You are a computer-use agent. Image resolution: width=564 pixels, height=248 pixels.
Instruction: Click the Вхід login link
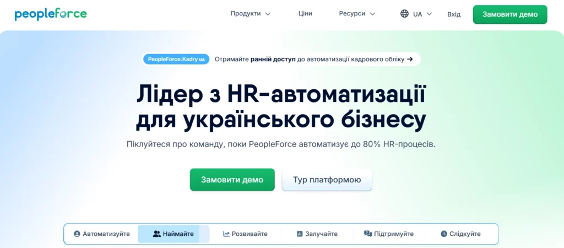coord(454,14)
